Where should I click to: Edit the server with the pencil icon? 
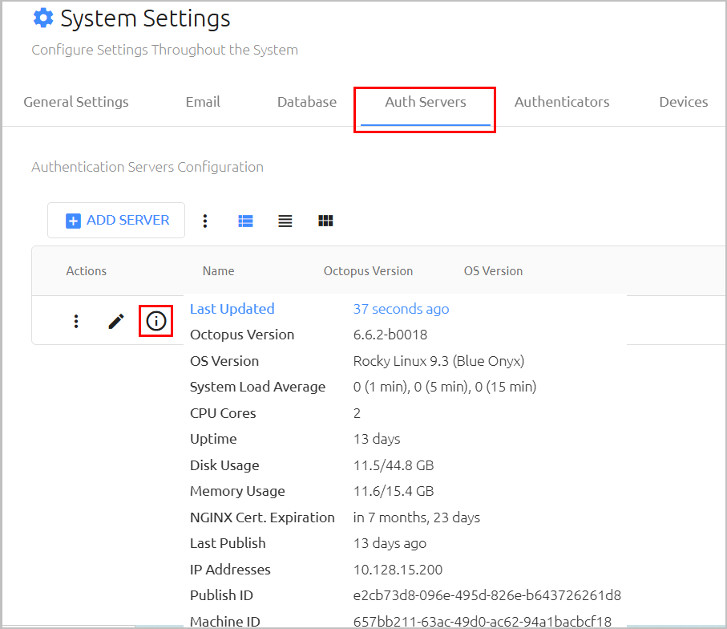coord(116,321)
